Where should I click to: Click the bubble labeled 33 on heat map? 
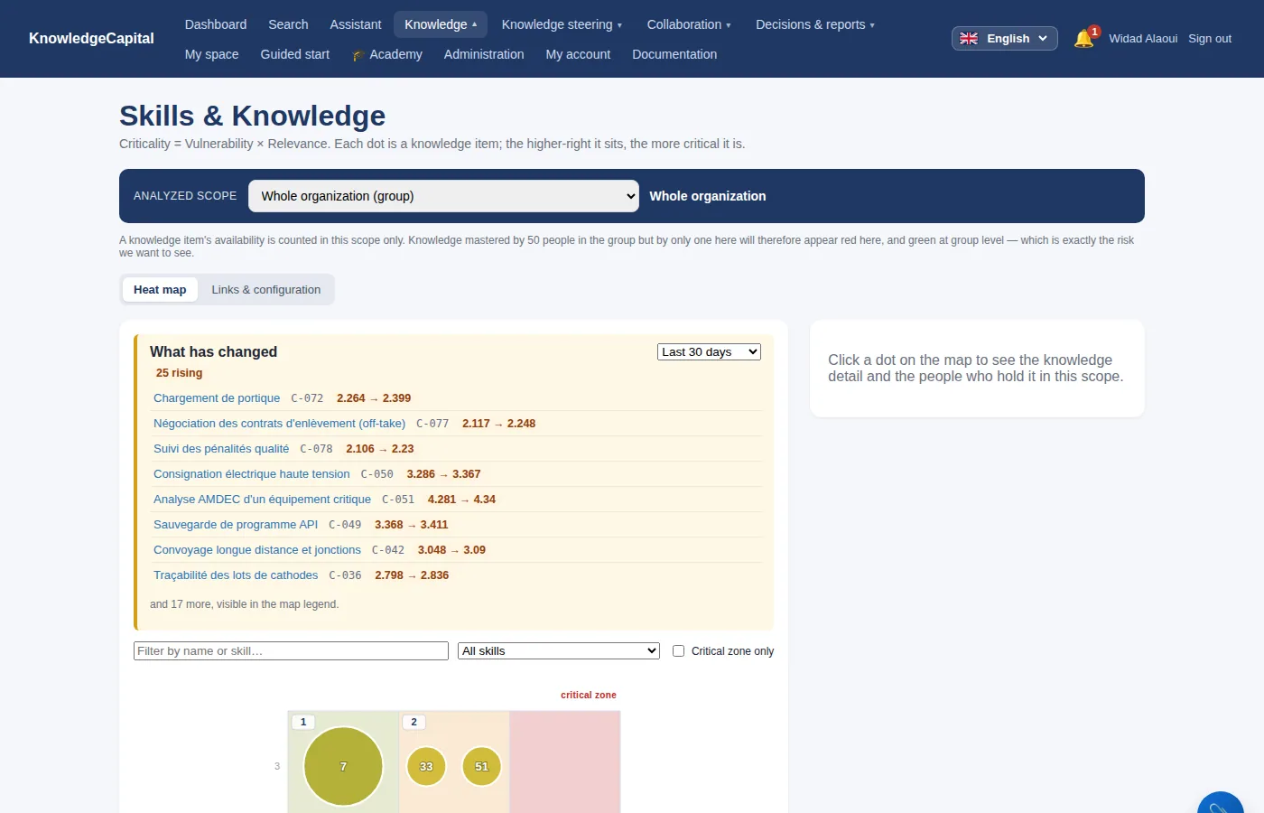(426, 767)
